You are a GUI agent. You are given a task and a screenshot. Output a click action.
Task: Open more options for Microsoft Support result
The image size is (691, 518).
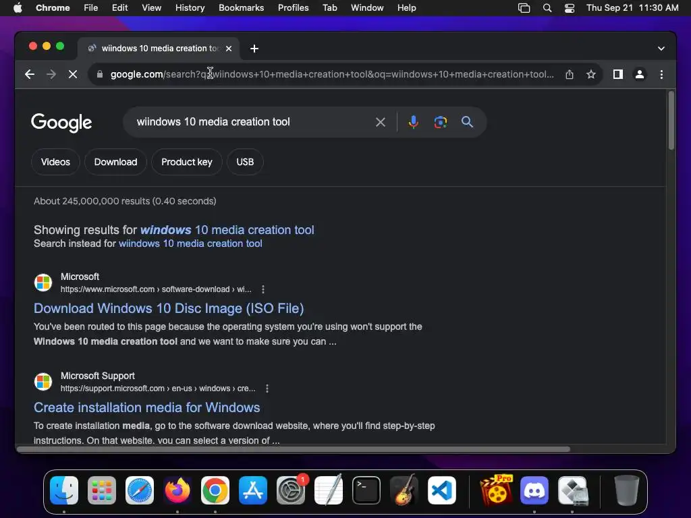pyautogui.click(x=267, y=388)
